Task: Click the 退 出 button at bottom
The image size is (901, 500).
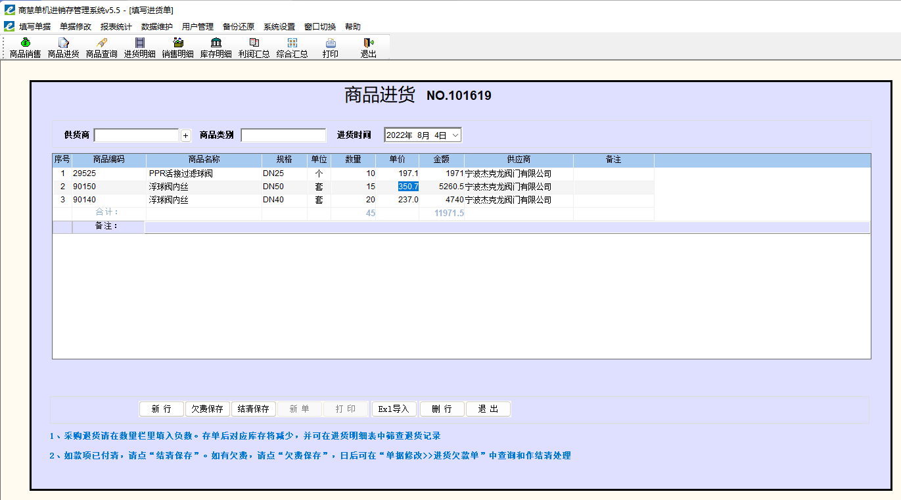Action: (488, 409)
